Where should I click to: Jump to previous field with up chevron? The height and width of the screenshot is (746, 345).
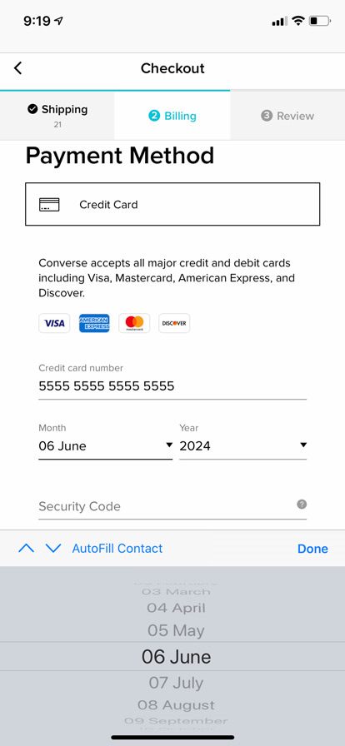click(x=26, y=549)
